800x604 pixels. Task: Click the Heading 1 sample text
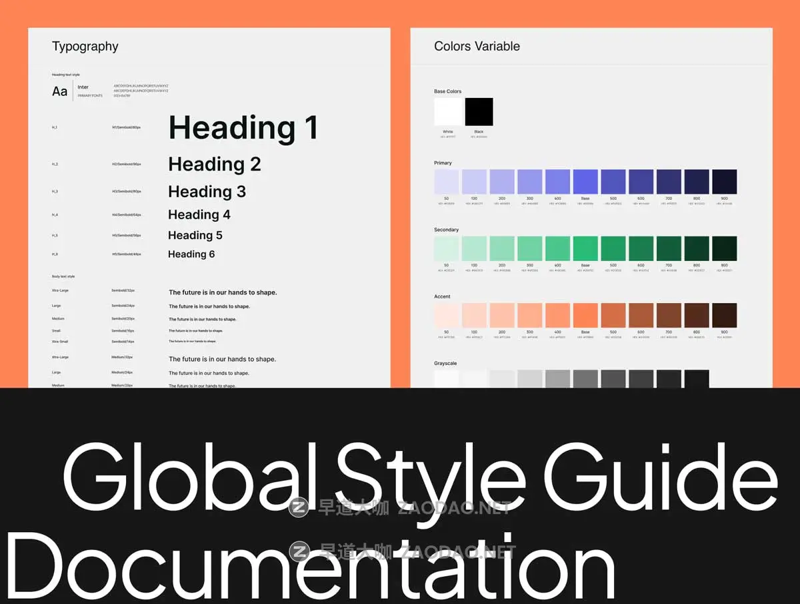point(243,127)
